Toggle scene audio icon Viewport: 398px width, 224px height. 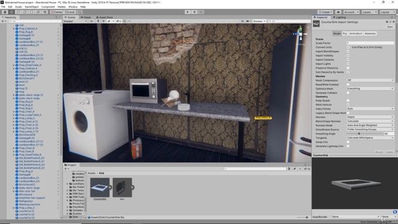(x=103, y=21)
